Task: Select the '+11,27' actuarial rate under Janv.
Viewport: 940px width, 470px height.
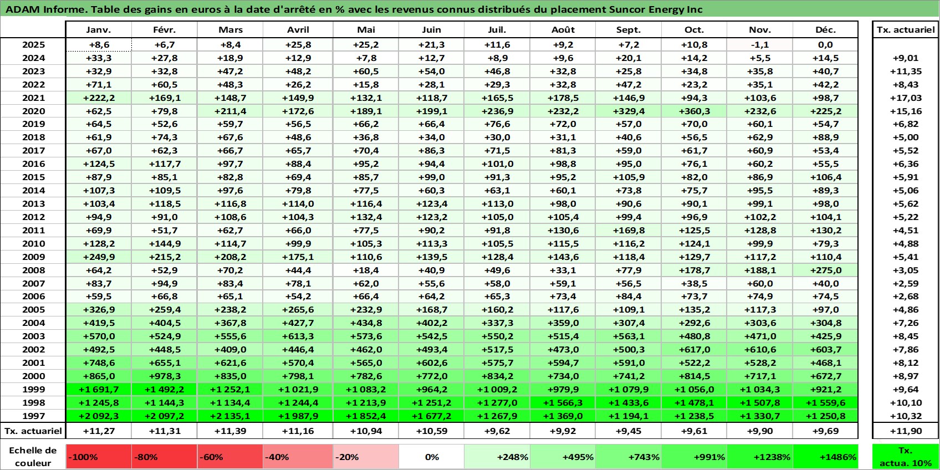Action: (x=99, y=431)
